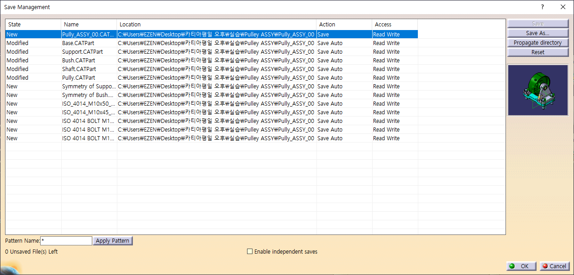574x275 pixels.
Task: Select the Bush.CATPart row name
Action: 79,60
